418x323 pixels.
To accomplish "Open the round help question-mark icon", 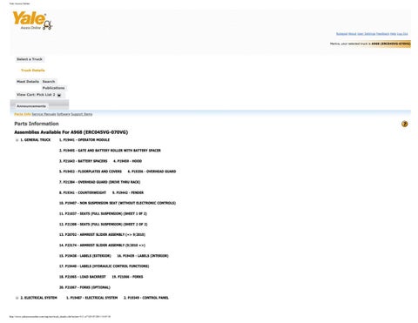I will click(404, 124).
